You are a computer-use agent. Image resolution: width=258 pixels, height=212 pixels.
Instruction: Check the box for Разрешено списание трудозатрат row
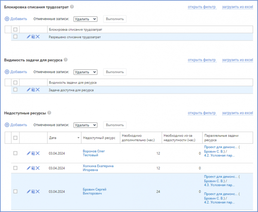[15, 37]
